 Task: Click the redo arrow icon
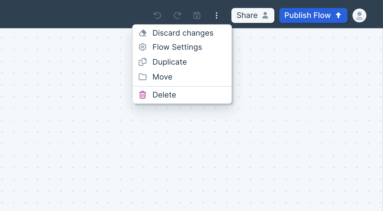point(177,15)
